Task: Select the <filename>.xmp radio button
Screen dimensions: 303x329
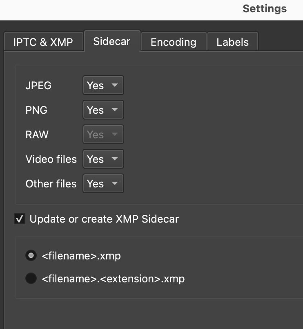Action: coord(31,256)
